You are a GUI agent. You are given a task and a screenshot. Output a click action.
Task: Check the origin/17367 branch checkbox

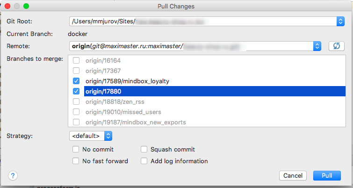(x=76, y=71)
